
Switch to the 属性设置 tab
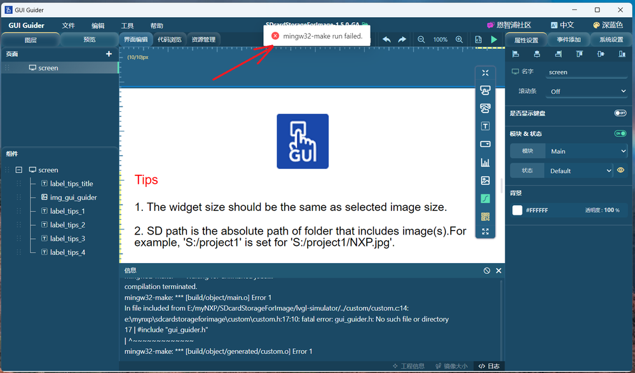526,39
